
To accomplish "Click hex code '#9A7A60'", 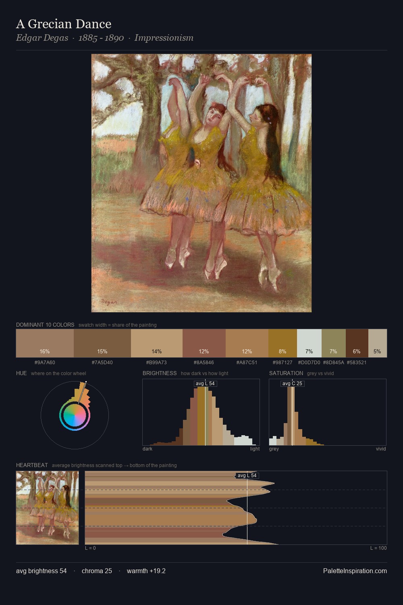I will 45,362.
